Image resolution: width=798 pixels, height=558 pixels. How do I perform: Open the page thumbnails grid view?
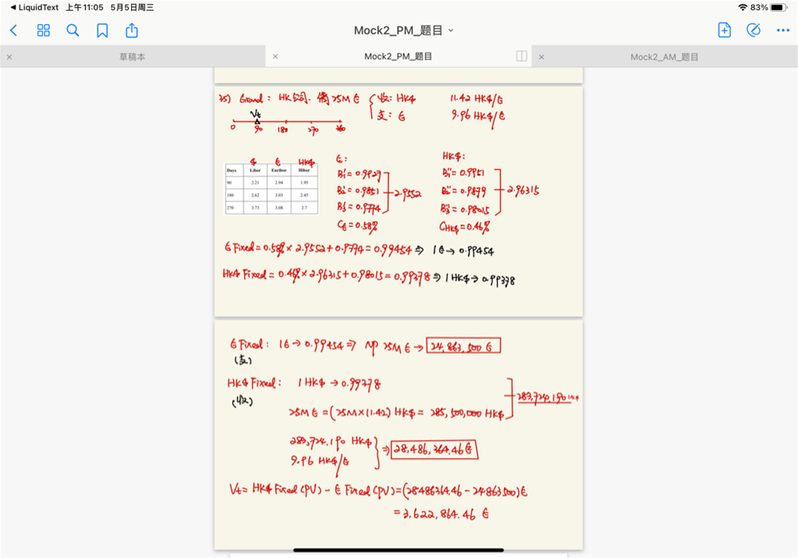coord(44,30)
